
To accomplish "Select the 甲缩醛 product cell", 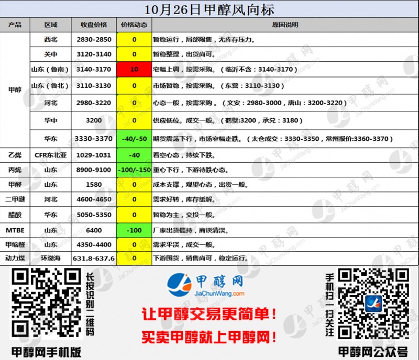I will pyautogui.click(x=15, y=245).
